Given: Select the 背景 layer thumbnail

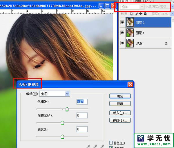Looking at the screenshot, I should [130, 43].
